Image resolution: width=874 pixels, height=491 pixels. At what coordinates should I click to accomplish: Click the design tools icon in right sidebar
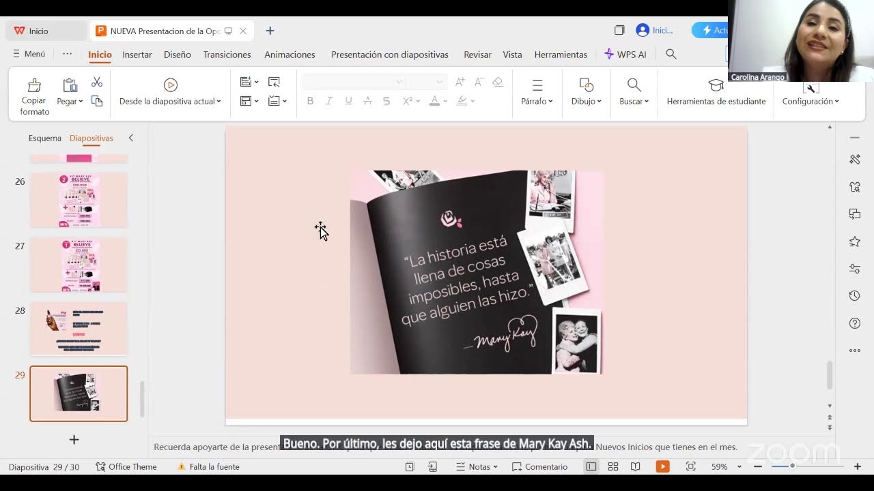point(855,159)
